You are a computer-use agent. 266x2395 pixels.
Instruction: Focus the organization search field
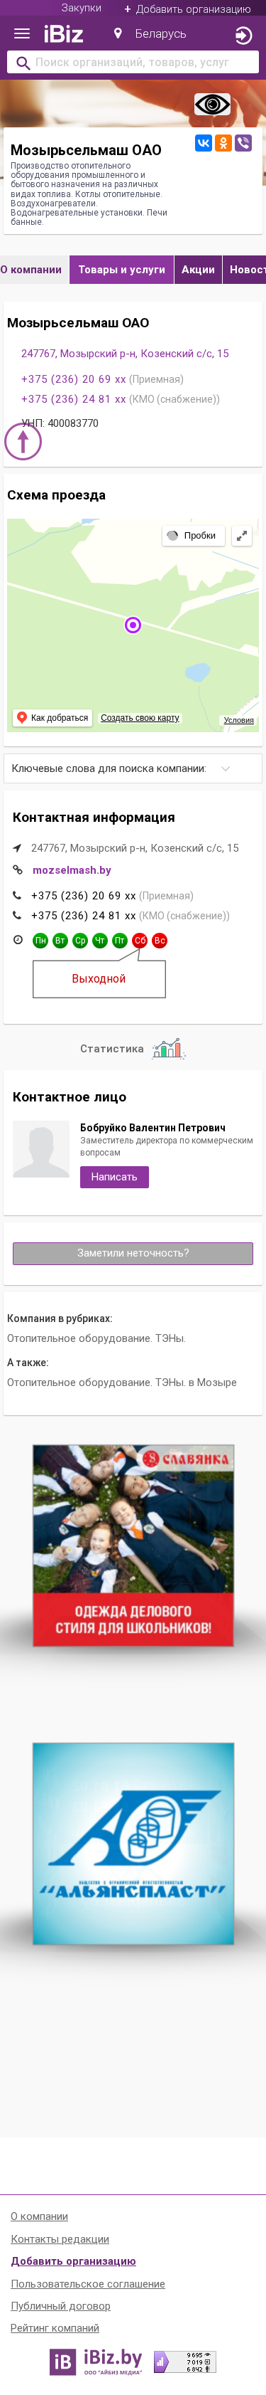133,63
